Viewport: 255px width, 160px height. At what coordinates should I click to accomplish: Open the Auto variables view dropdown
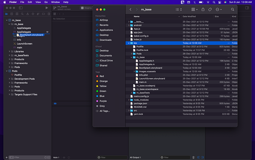tap(56, 157)
